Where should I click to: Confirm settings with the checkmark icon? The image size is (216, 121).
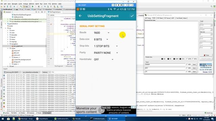pyautogui.click(x=132, y=16)
